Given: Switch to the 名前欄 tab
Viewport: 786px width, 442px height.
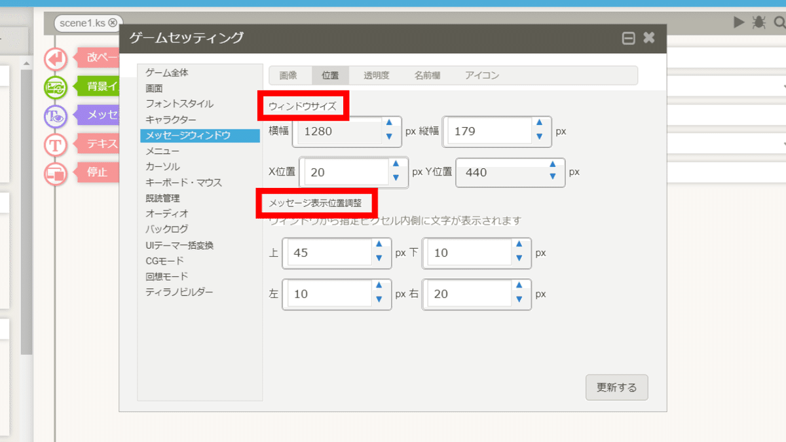Looking at the screenshot, I should 427,75.
